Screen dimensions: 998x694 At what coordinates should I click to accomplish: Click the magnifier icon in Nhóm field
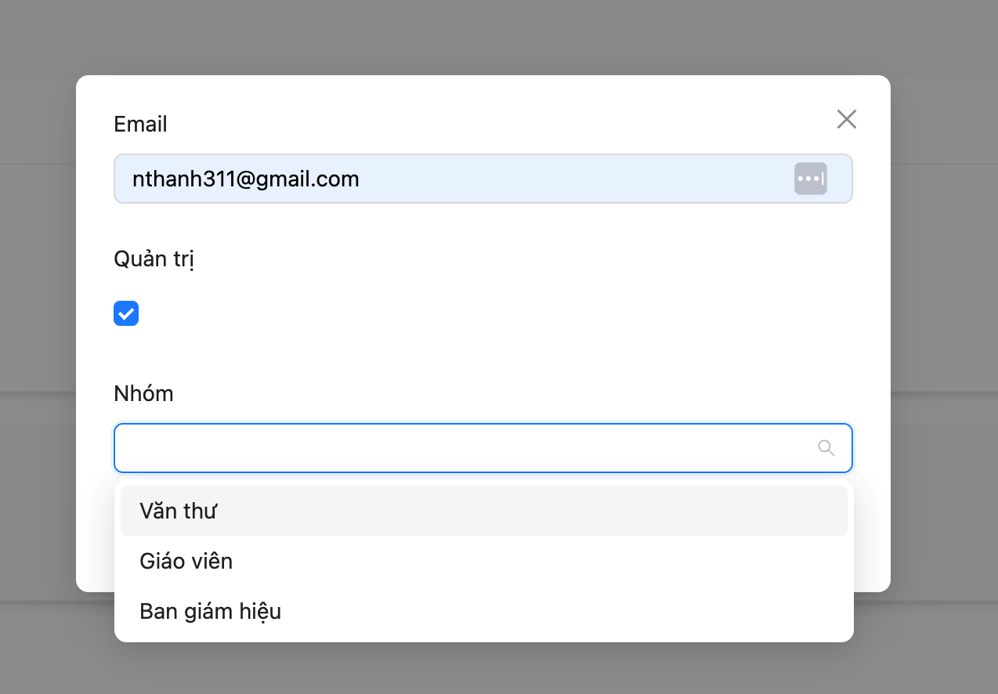tap(826, 448)
